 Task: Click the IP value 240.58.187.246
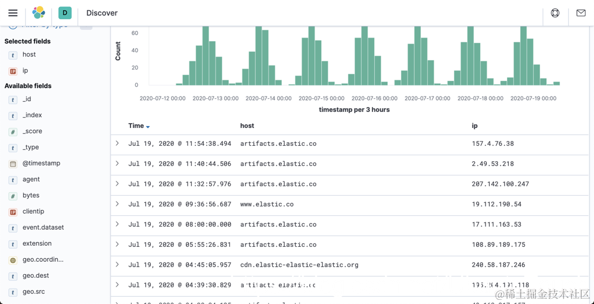click(x=499, y=265)
